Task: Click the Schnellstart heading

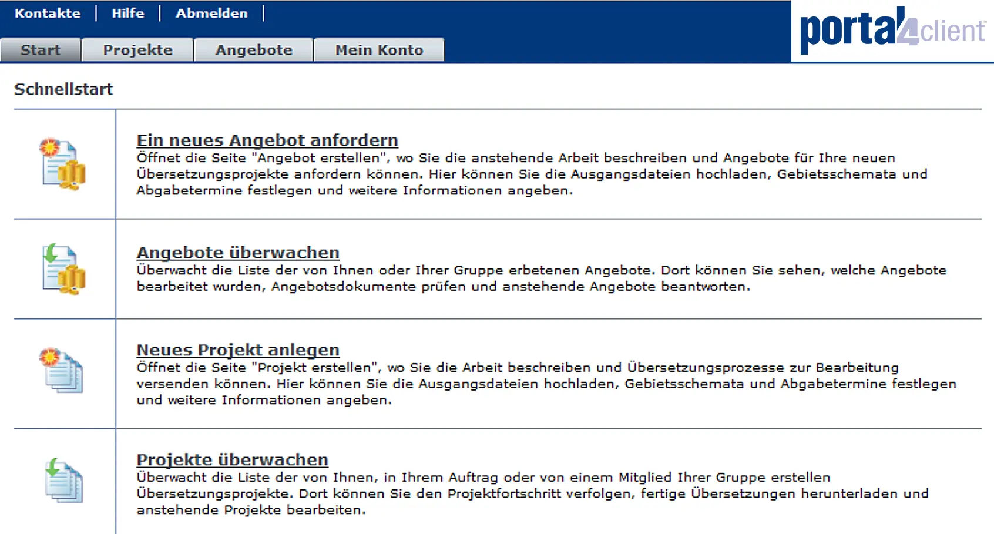Action: pos(63,89)
